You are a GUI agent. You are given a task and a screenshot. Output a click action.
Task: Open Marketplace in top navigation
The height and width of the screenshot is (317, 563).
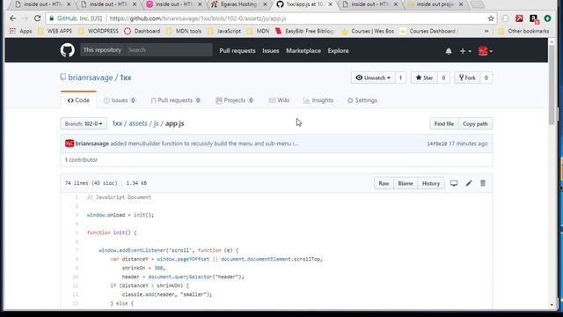pos(303,51)
